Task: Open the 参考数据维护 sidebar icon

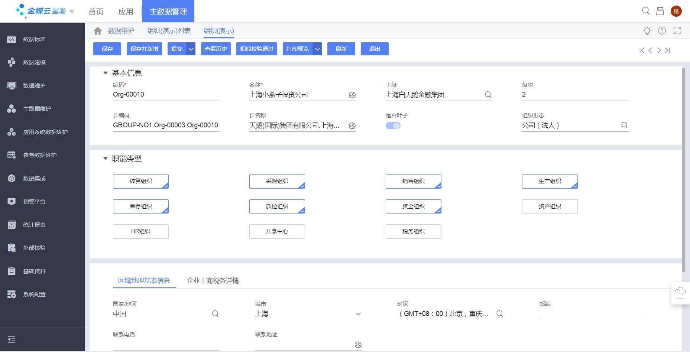Action: click(x=12, y=155)
